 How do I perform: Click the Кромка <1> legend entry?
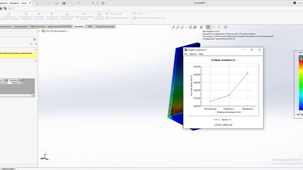[x=223, y=119]
